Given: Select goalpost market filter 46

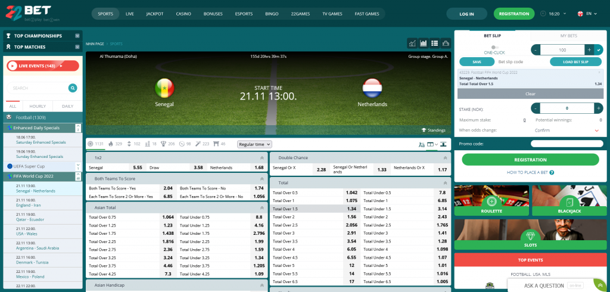Looking at the screenshot, I should 215,144.
